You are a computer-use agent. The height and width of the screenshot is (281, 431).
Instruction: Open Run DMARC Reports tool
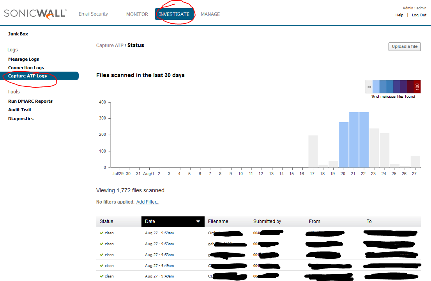tap(30, 101)
